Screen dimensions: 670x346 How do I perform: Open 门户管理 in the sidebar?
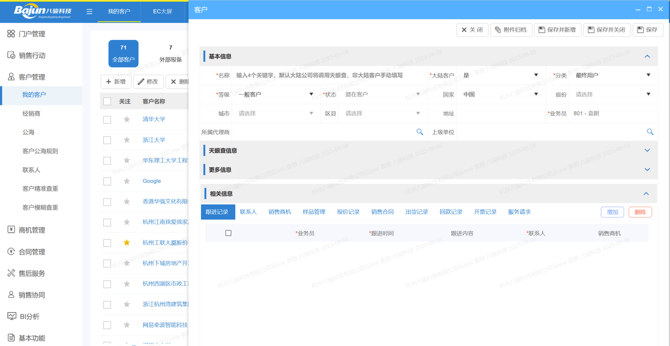[x=31, y=34]
